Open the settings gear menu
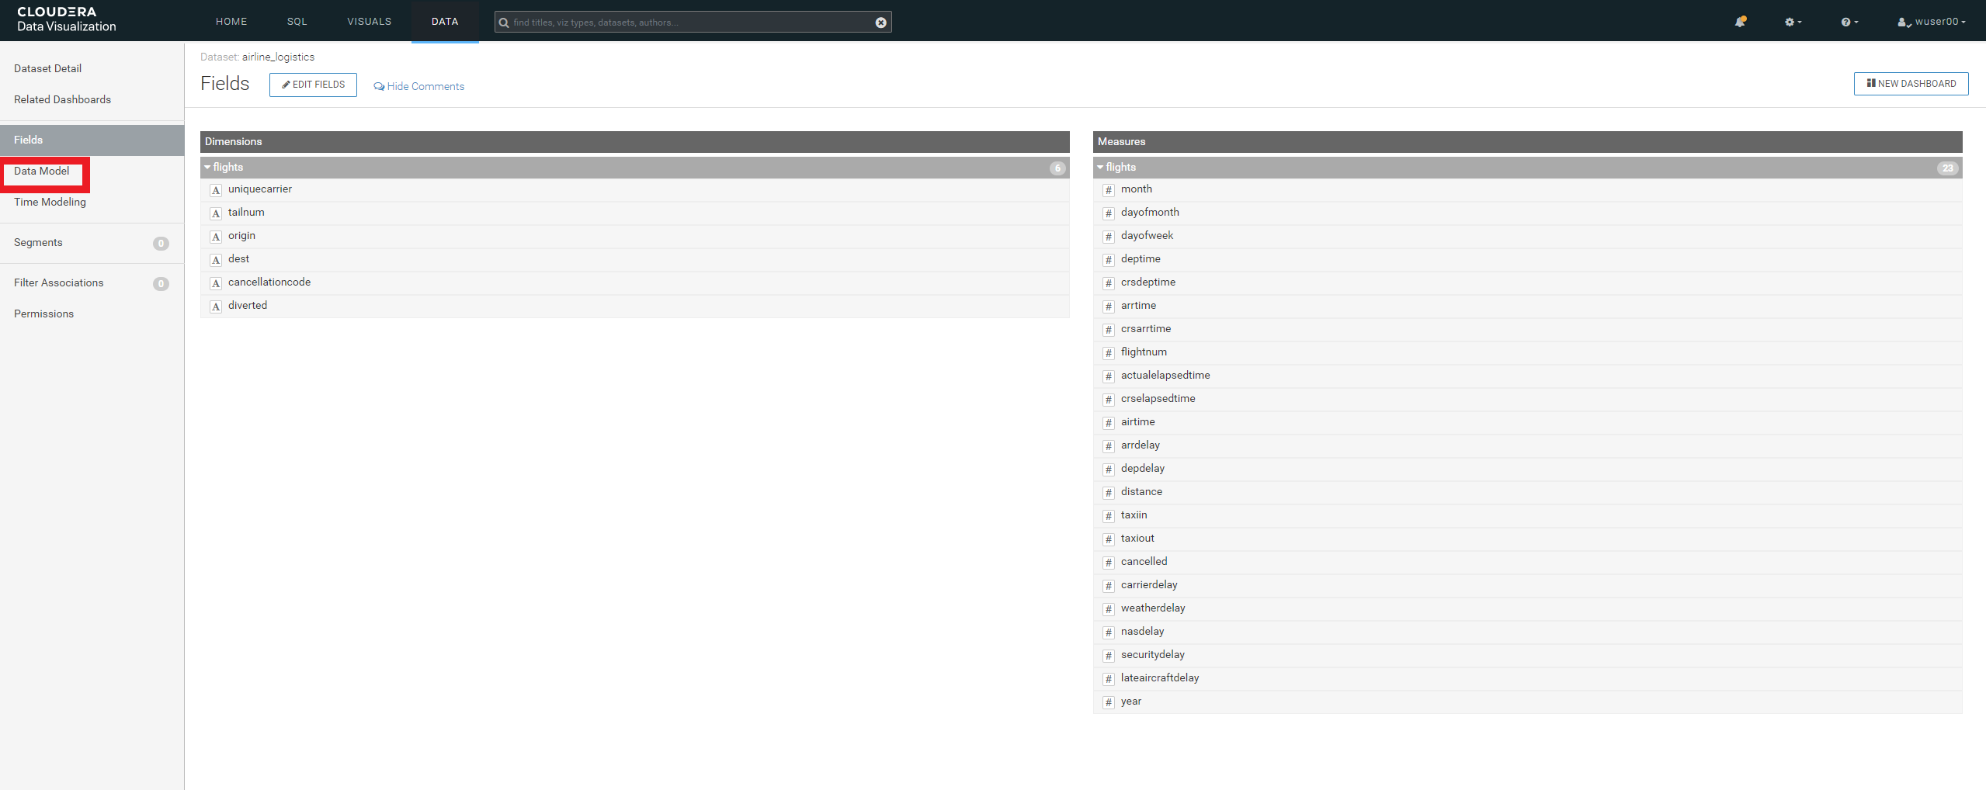This screenshot has height=790, width=1986. (x=1792, y=22)
